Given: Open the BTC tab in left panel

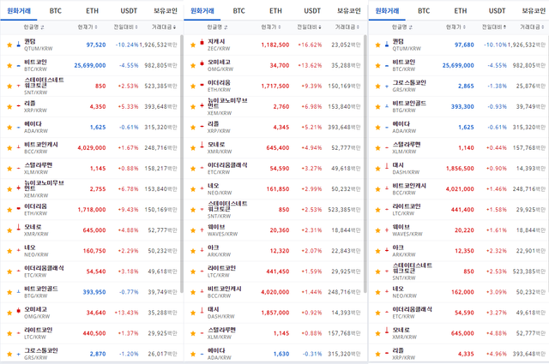Looking at the screenshot, I should [55, 11].
